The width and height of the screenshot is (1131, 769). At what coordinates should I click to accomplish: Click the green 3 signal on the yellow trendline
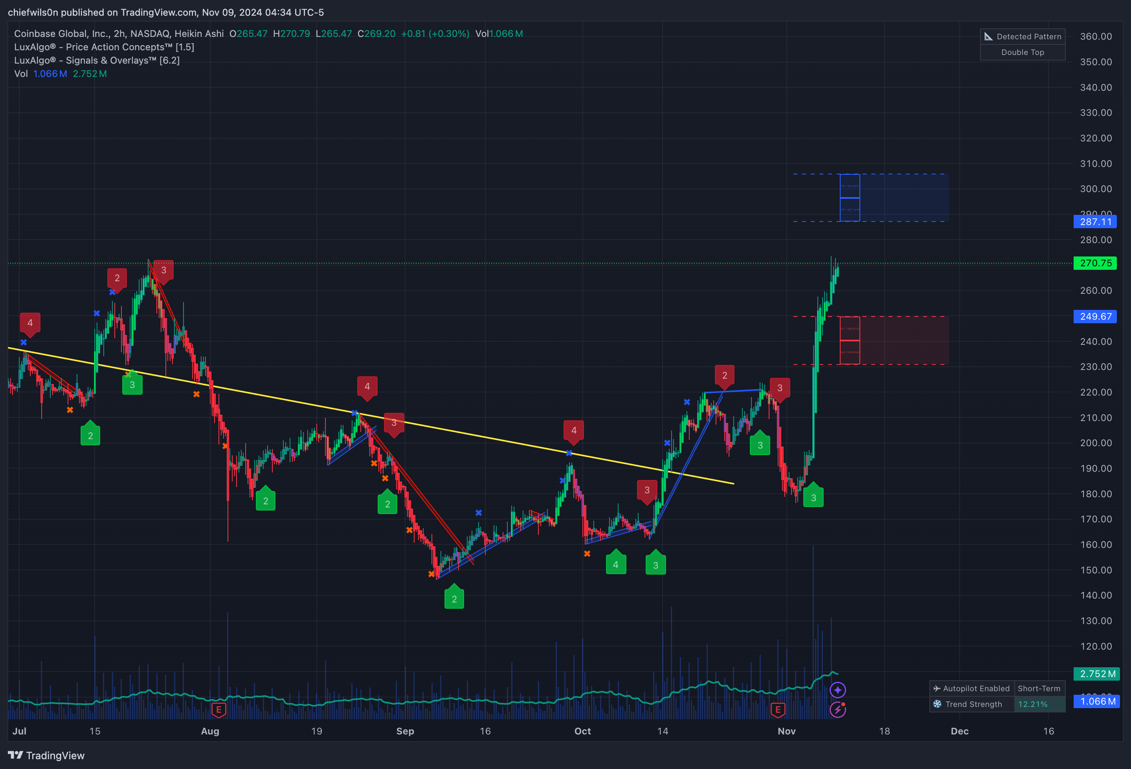coord(132,383)
